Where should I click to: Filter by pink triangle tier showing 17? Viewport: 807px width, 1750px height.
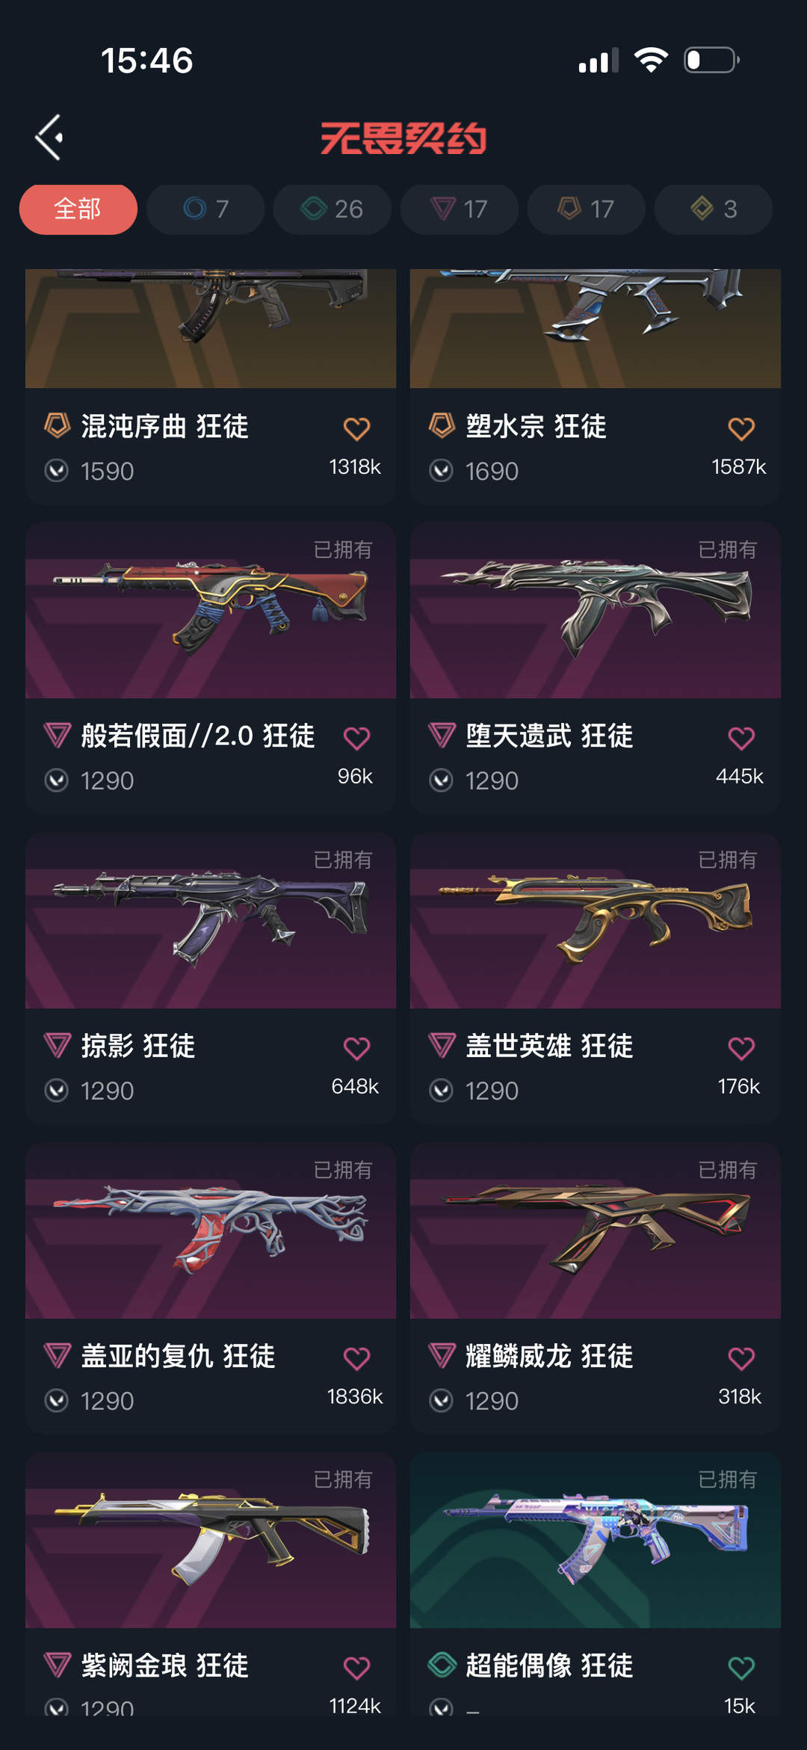coord(460,209)
